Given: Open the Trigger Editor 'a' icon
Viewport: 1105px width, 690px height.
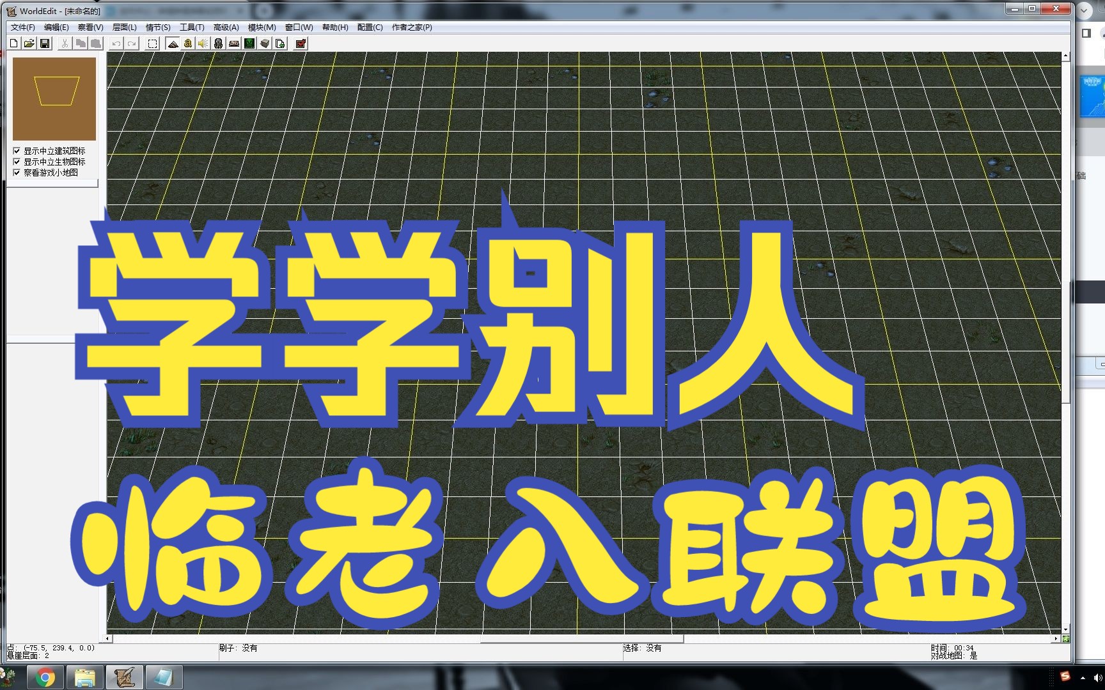Looking at the screenshot, I should click(x=188, y=43).
